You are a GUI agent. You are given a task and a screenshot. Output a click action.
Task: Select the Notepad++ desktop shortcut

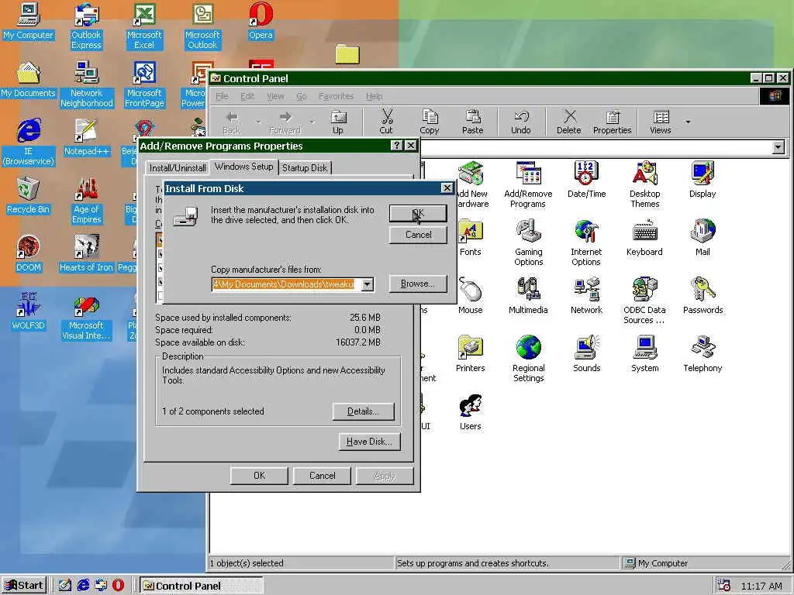click(x=87, y=138)
